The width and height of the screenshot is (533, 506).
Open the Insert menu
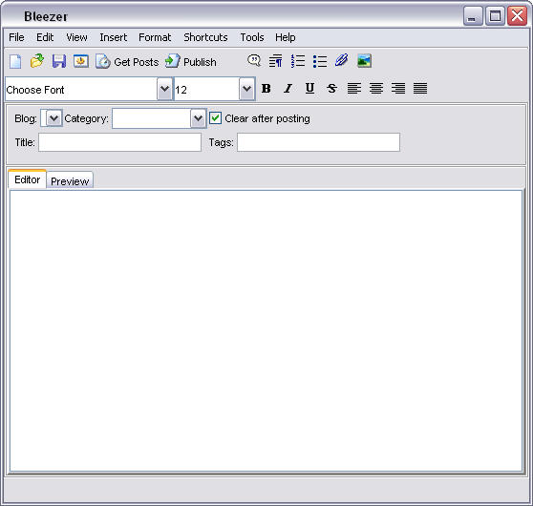click(114, 37)
